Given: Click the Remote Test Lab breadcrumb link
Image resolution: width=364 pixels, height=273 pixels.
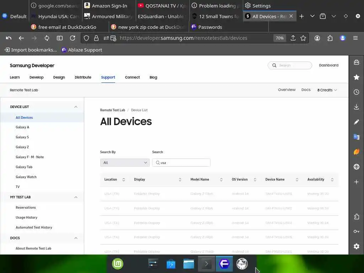Looking at the screenshot, I should coord(113,110).
